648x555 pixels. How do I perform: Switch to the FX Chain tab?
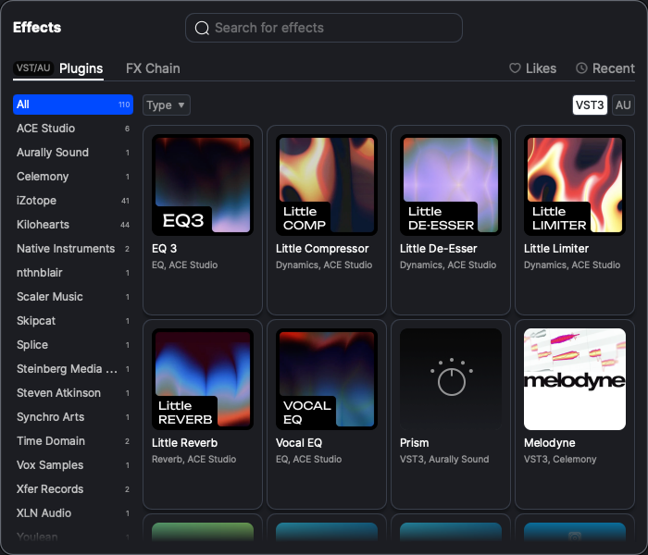(x=153, y=68)
